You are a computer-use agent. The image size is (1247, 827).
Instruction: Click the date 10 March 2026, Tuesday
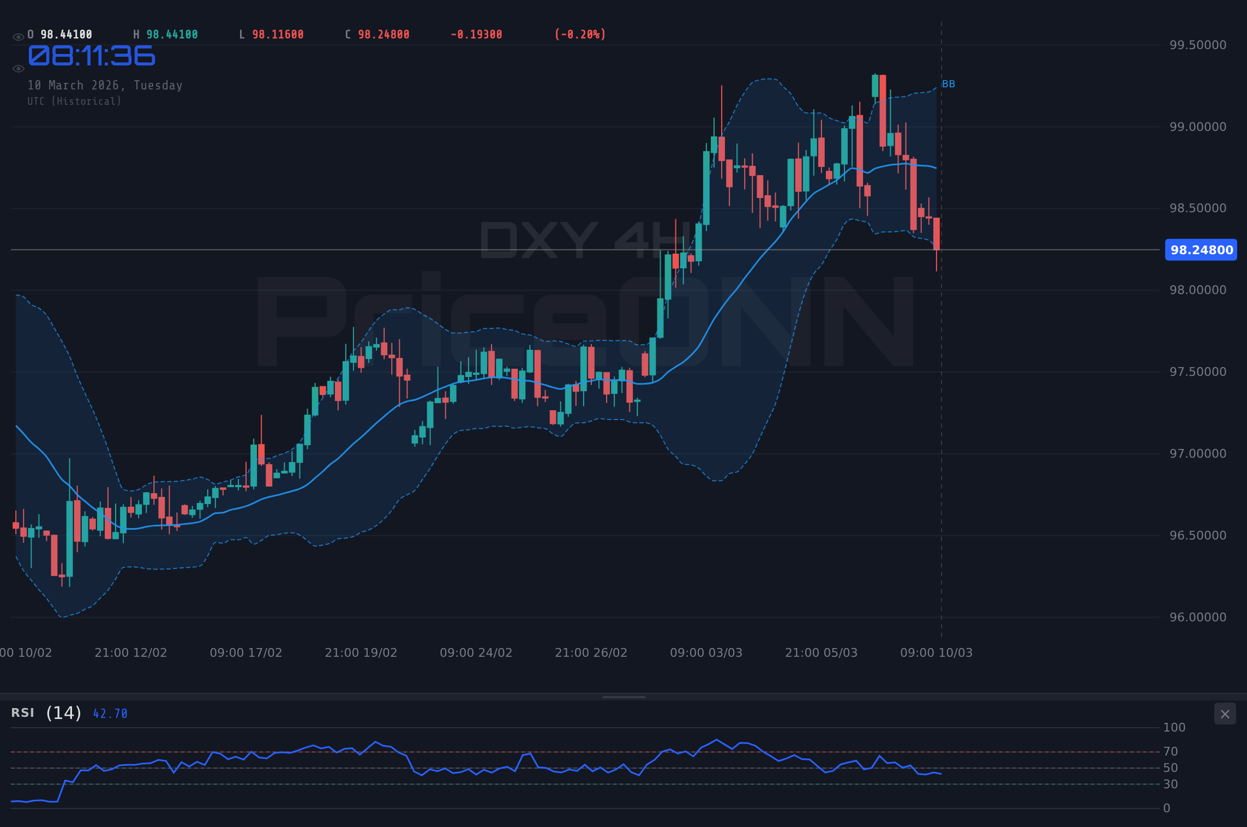tap(105, 86)
